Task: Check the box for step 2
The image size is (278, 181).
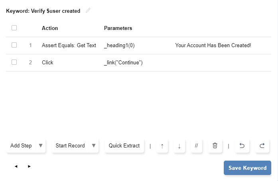Action: (14, 62)
